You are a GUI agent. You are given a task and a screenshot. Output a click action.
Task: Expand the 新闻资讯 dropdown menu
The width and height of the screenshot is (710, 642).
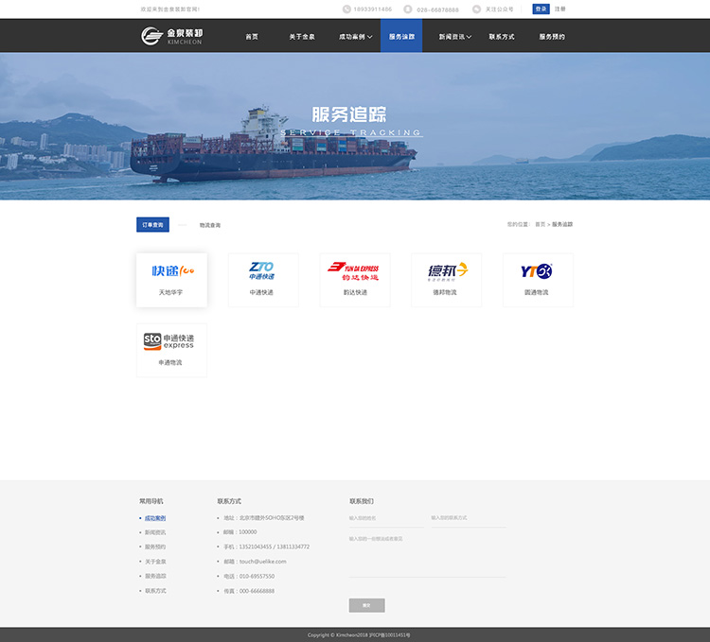click(455, 37)
